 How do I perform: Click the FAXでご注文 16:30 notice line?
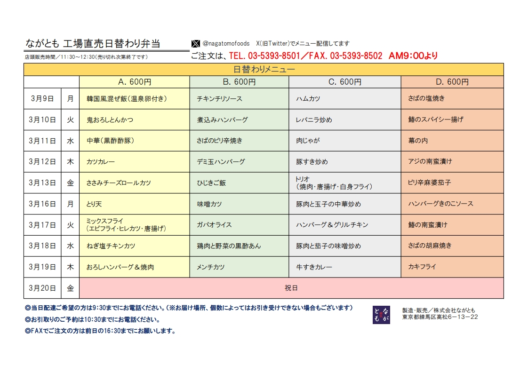100,331
